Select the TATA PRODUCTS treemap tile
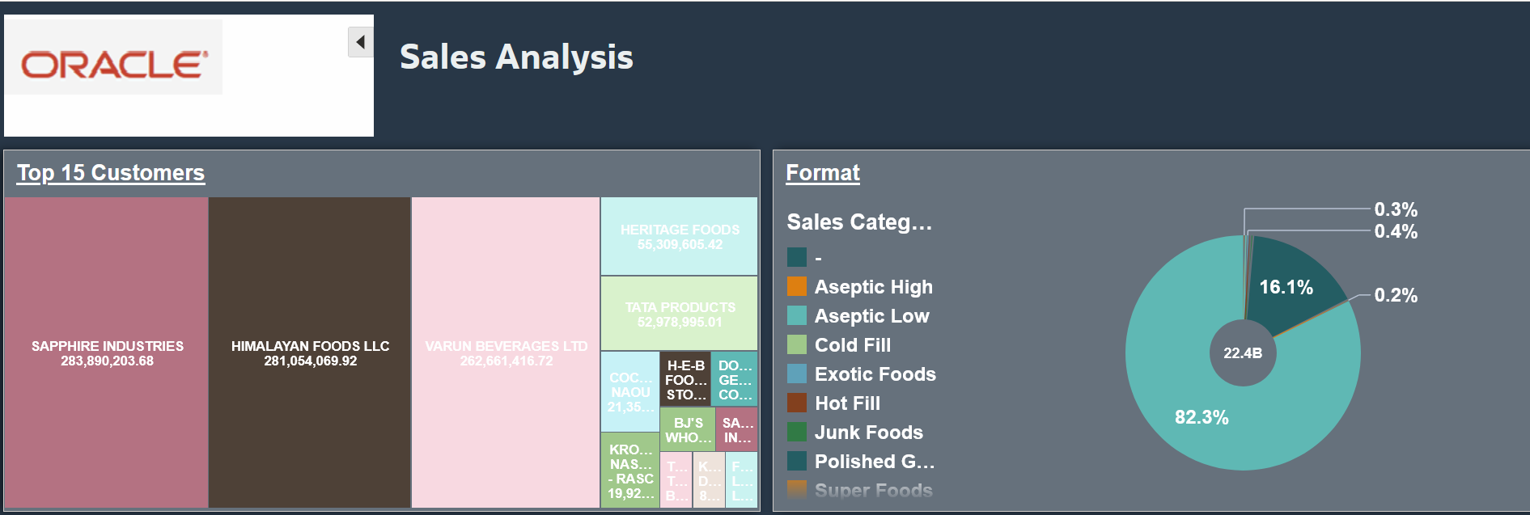1530x515 pixels. coord(680,314)
